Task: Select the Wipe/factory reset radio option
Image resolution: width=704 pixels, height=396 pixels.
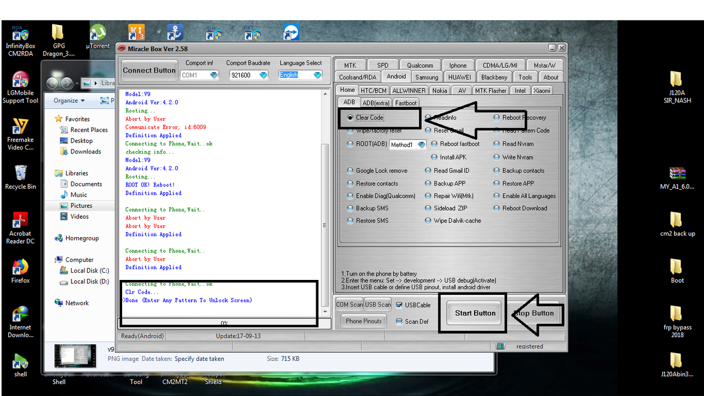Action: [x=351, y=131]
